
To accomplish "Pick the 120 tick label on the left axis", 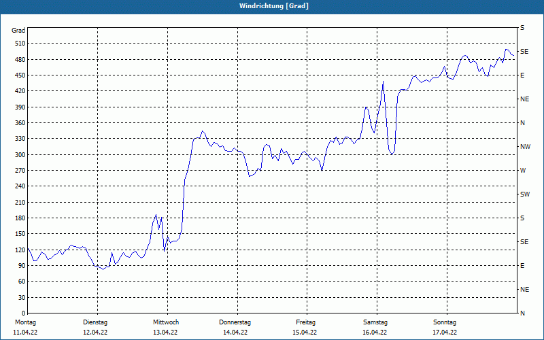I will pyautogui.click(x=20, y=250).
